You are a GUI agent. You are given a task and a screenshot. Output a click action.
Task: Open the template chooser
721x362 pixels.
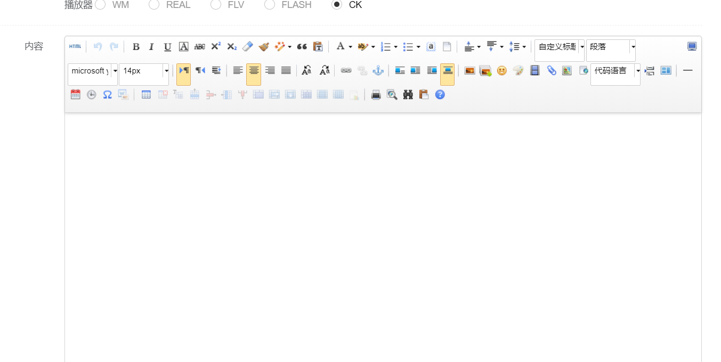pyautogui.click(x=666, y=70)
